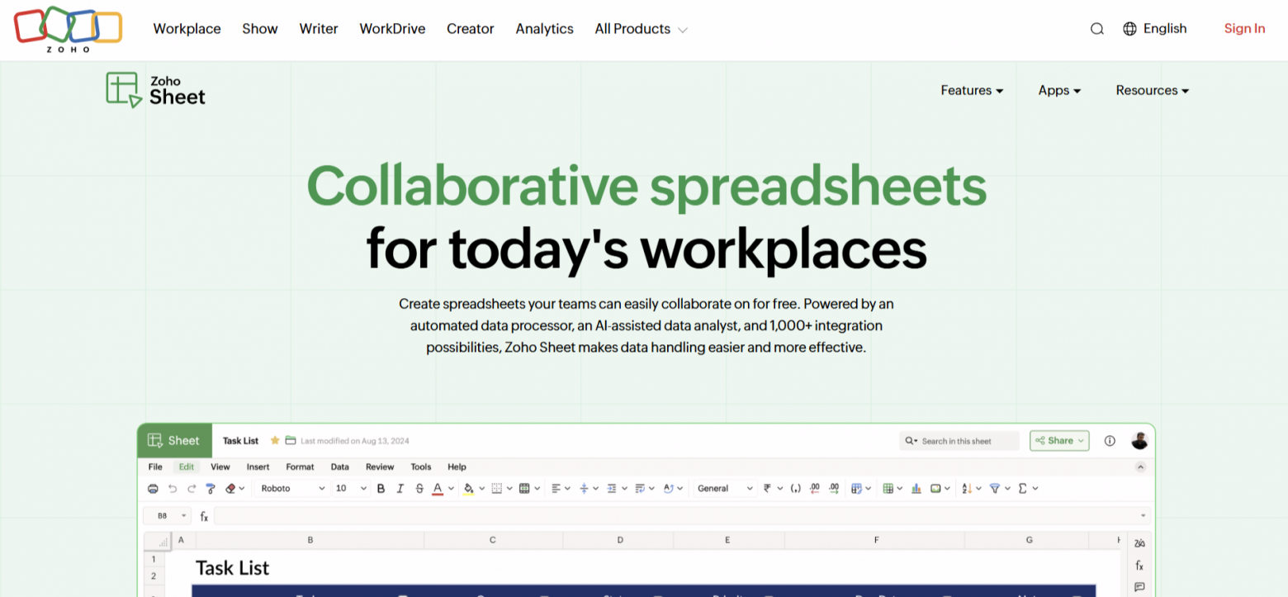Click the Search in this sheet field

coord(959,441)
